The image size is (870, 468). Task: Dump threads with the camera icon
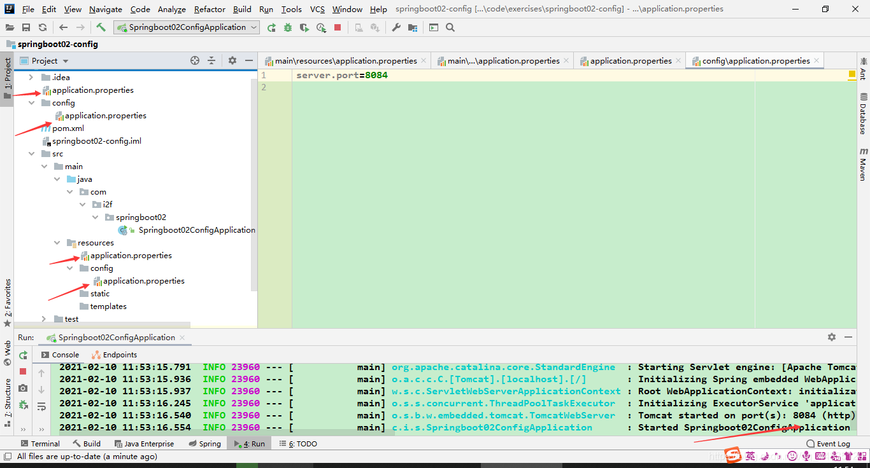(x=23, y=388)
